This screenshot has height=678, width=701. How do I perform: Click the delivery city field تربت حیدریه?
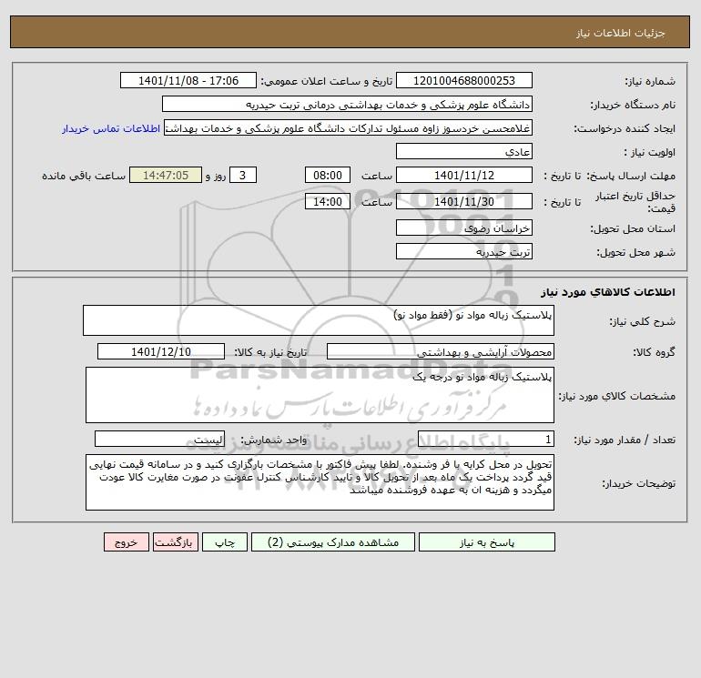pyautogui.click(x=464, y=251)
